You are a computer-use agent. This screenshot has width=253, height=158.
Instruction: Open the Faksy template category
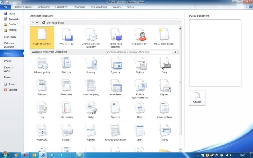tap(164, 65)
